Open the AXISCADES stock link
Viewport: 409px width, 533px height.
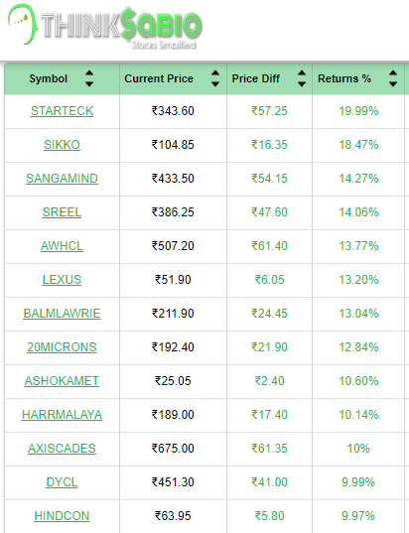pyautogui.click(x=62, y=449)
